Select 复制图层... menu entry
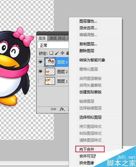This screenshot has width=136, height=167. point(88,44)
